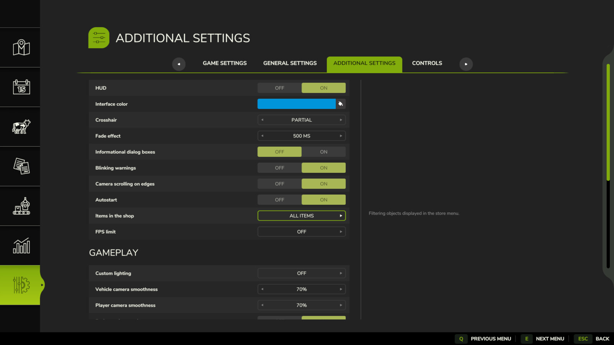
Task: Disable Blinking warnings
Action: [279, 168]
